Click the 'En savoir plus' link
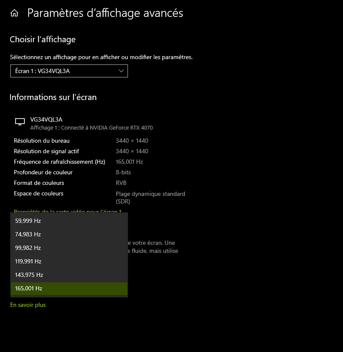 pyautogui.click(x=28, y=305)
